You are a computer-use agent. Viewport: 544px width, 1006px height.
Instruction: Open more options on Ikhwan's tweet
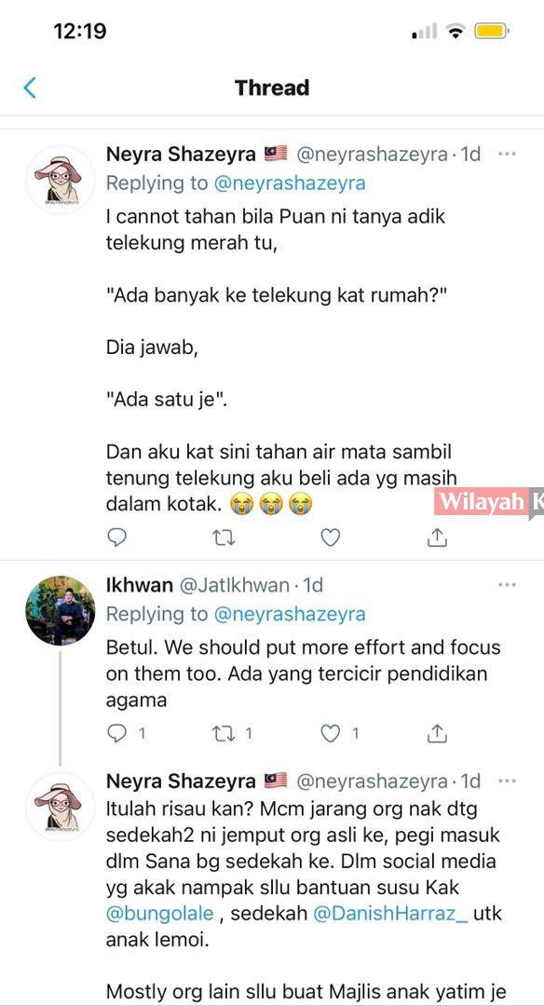(507, 585)
